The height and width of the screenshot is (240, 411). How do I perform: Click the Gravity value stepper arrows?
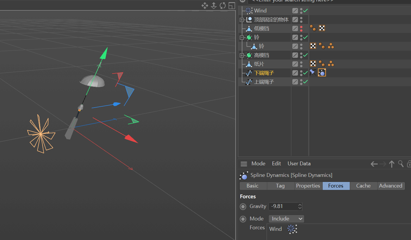point(300,206)
